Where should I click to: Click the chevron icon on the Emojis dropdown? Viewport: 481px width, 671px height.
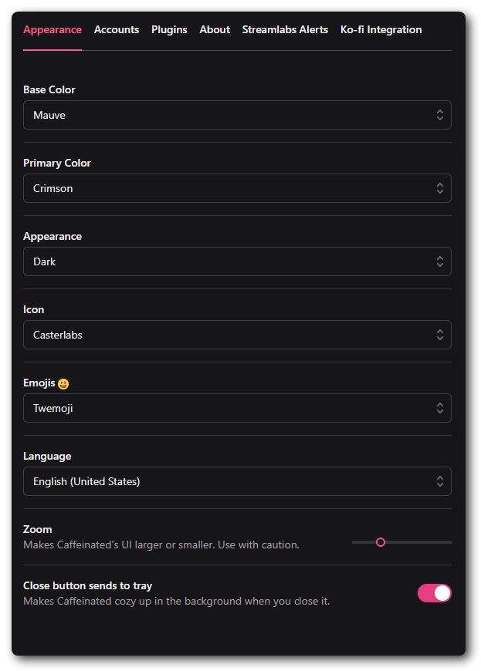pos(440,407)
